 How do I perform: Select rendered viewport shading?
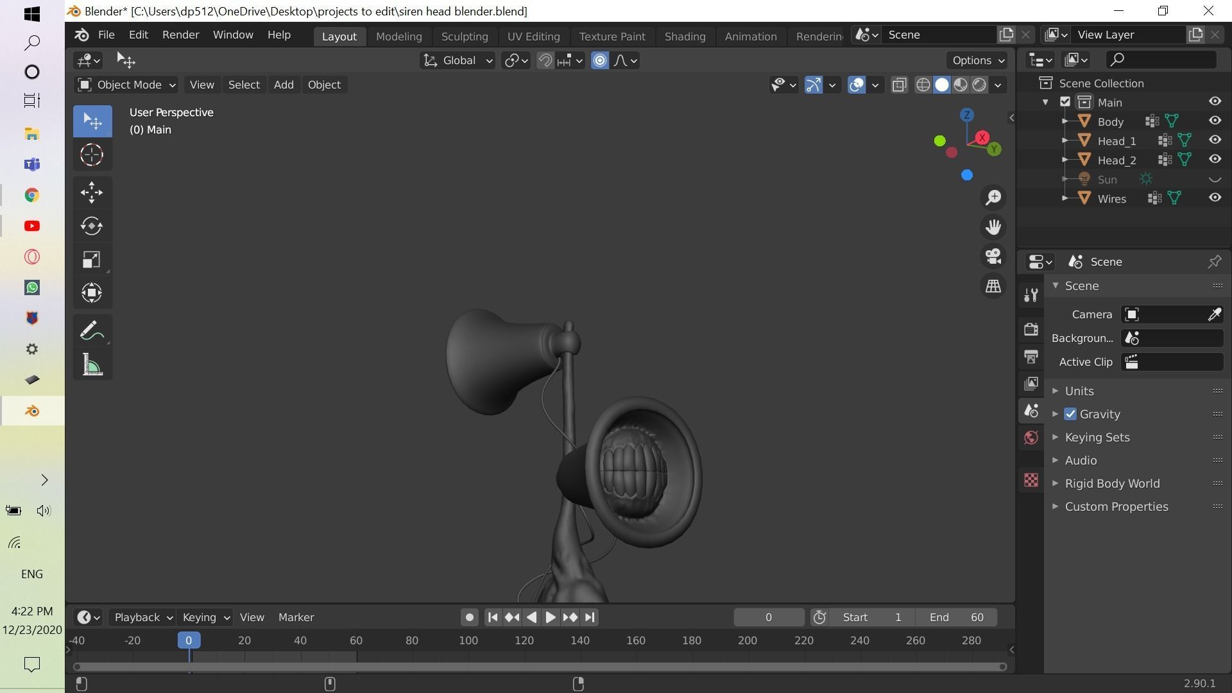pos(979,85)
